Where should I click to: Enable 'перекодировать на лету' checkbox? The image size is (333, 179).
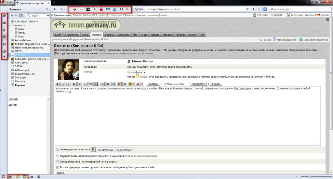coord(57,149)
